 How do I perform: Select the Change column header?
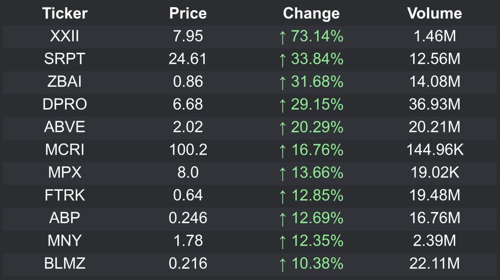[x=311, y=14]
